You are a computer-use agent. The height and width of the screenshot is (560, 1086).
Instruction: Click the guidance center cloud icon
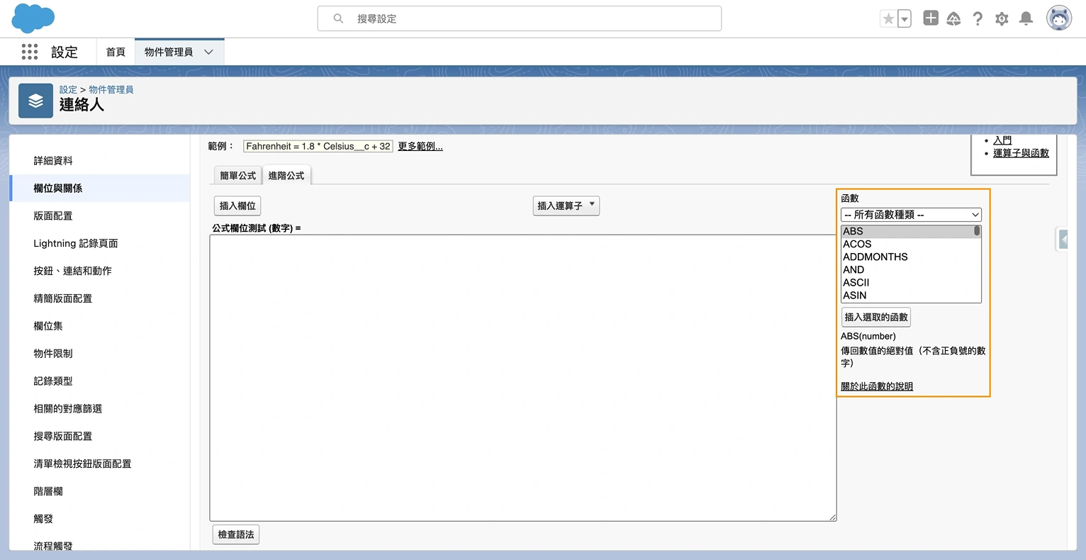953,18
